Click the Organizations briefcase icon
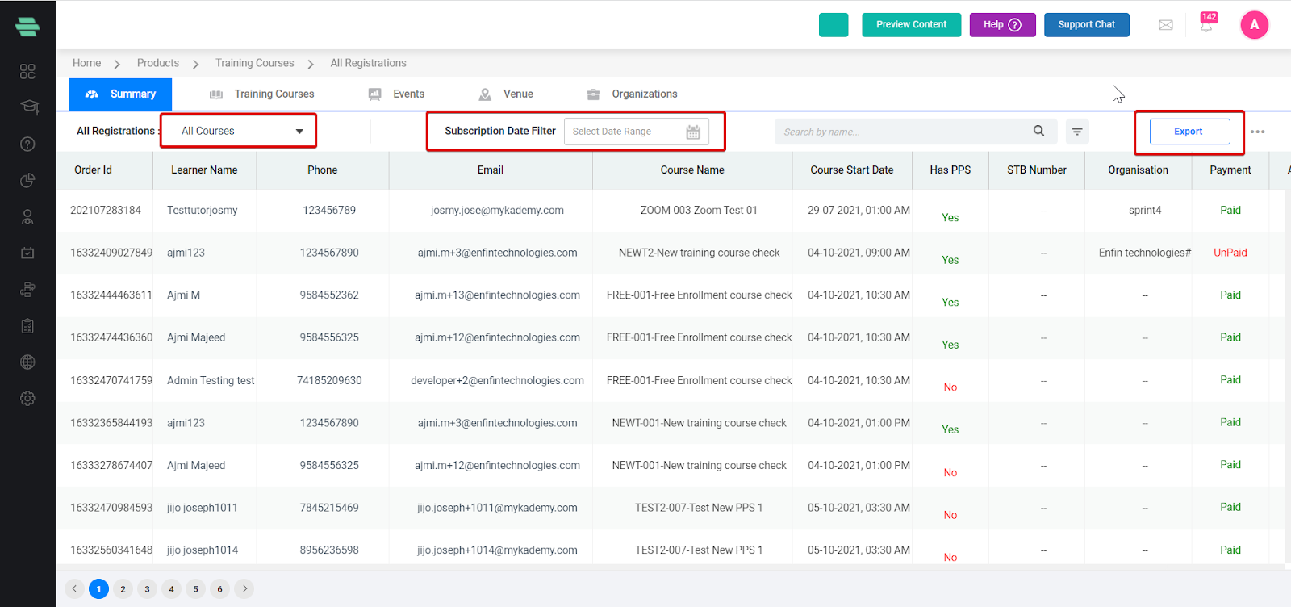1291x607 pixels. click(593, 94)
